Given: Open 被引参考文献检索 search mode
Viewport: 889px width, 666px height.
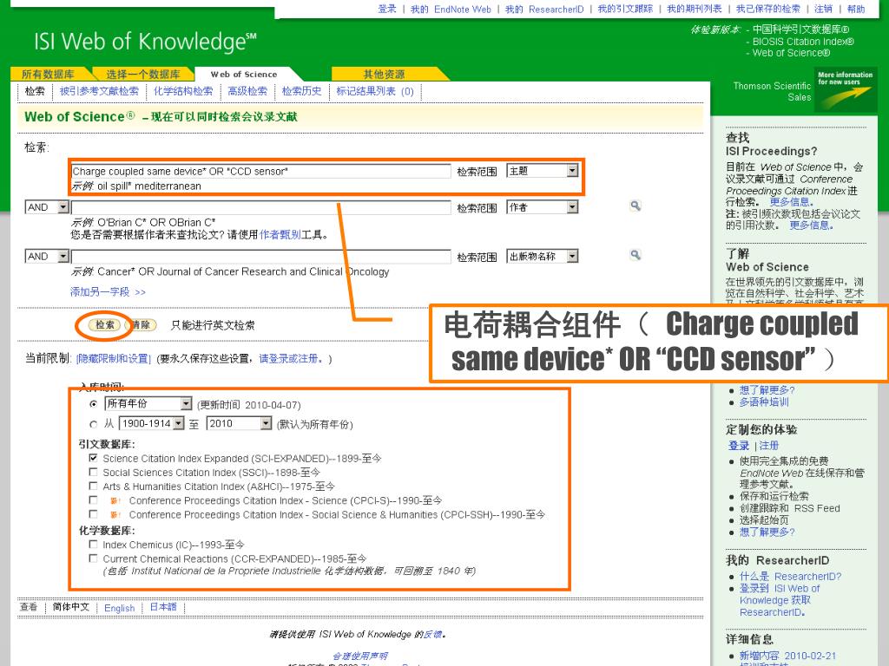Looking at the screenshot, I should click(x=99, y=91).
